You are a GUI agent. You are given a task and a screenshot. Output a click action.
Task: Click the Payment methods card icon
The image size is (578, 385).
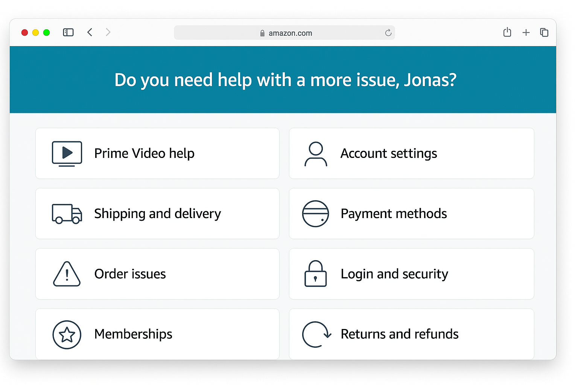pyautogui.click(x=316, y=214)
